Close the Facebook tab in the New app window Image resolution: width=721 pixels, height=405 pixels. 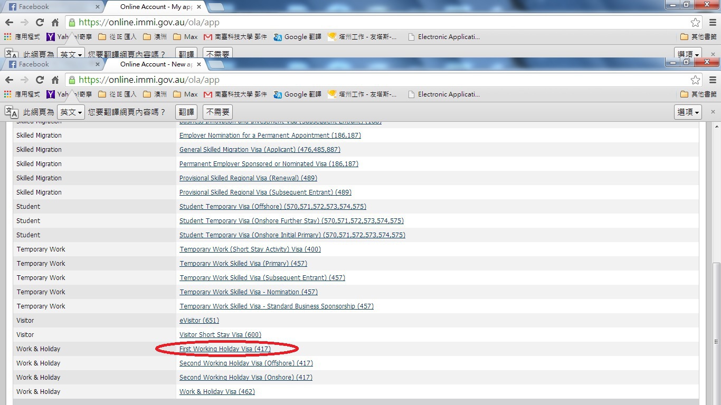point(97,64)
